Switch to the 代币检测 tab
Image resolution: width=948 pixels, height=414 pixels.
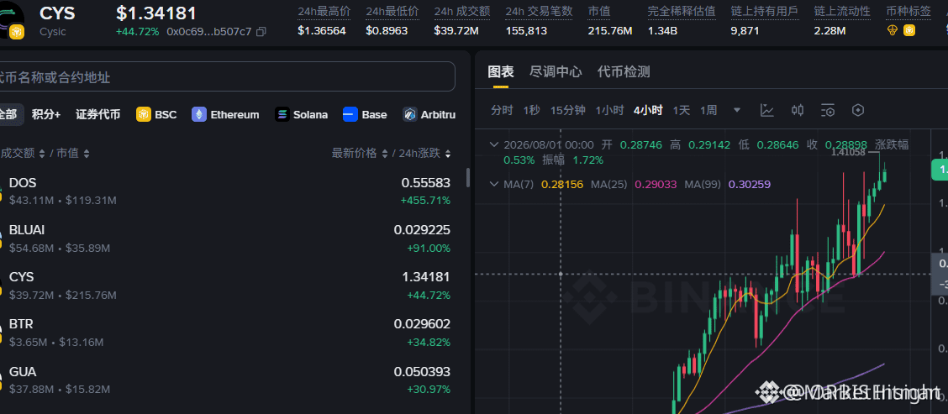[x=624, y=72]
